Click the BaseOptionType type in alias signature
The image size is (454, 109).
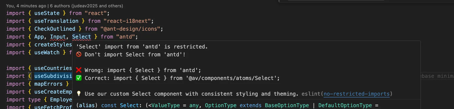click(x=287, y=105)
